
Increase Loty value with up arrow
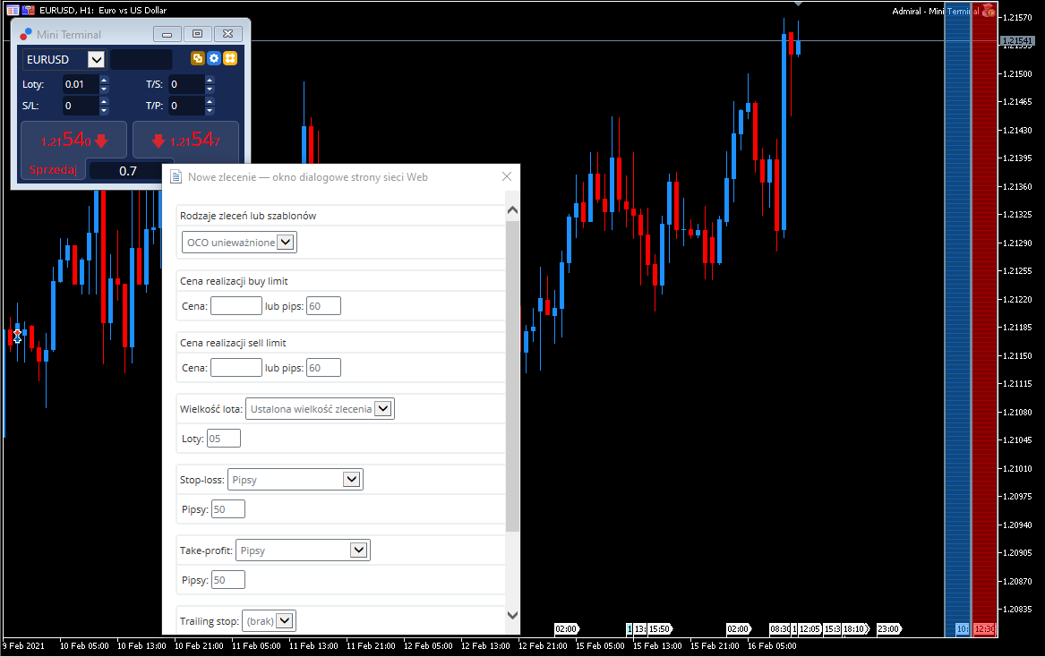[104, 80]
